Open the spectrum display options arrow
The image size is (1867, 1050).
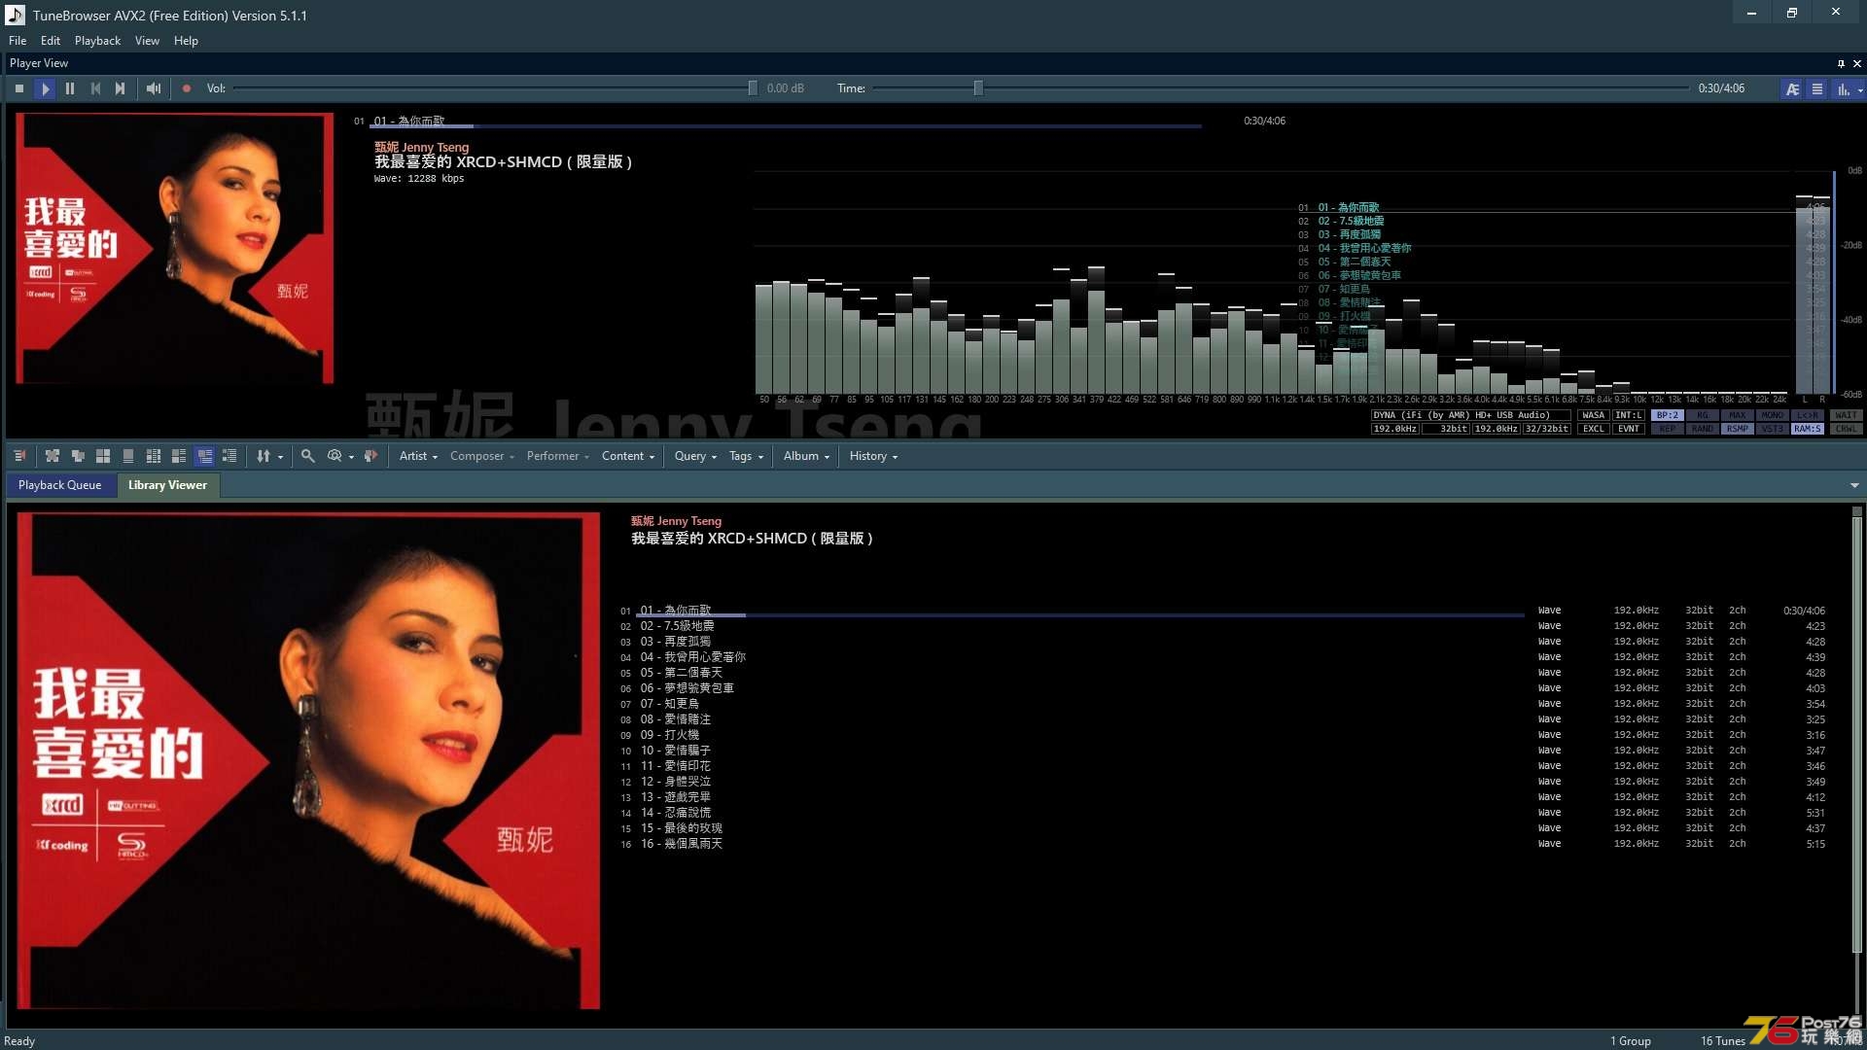[x=1860, y=89]
